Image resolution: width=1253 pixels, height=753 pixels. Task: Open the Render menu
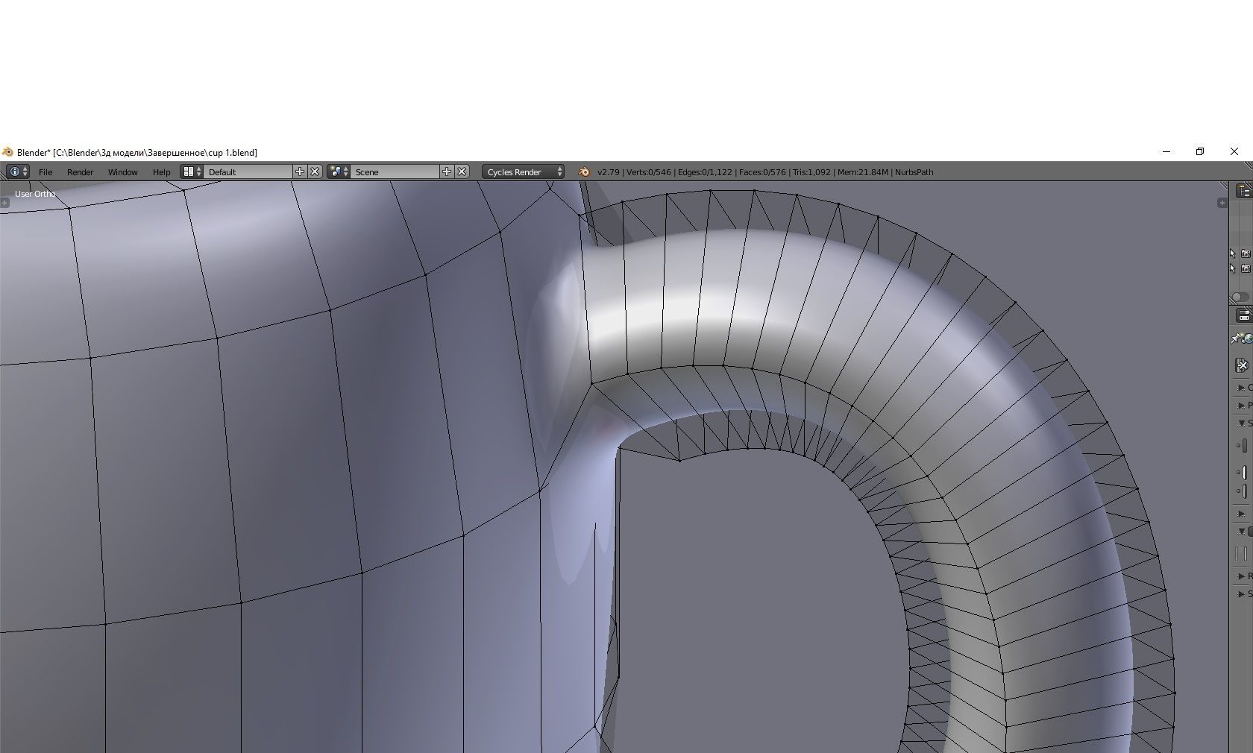[x=81, y=172]
